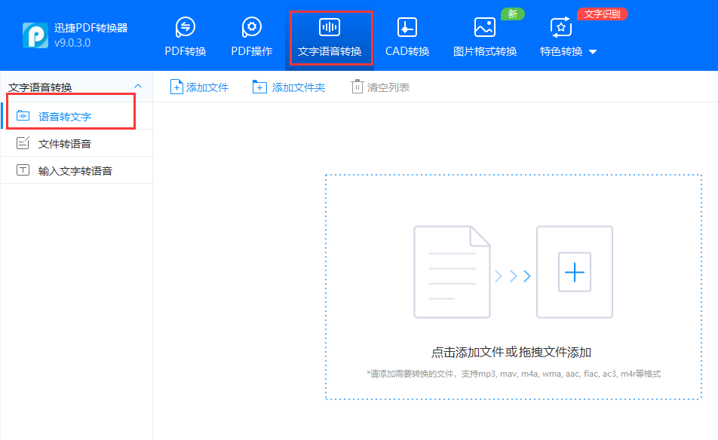Screen dimensions: 718x440
Task: Open the PDF操作 gear icon
Action: coord(251,28)
